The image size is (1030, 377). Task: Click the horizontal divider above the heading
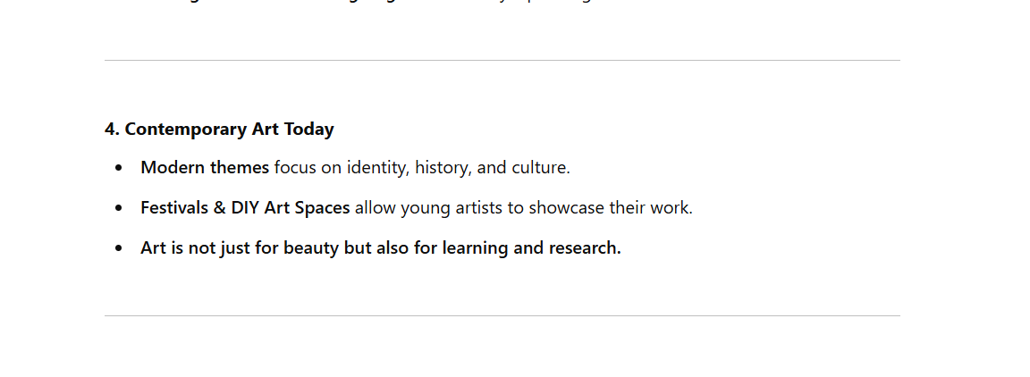502,61
